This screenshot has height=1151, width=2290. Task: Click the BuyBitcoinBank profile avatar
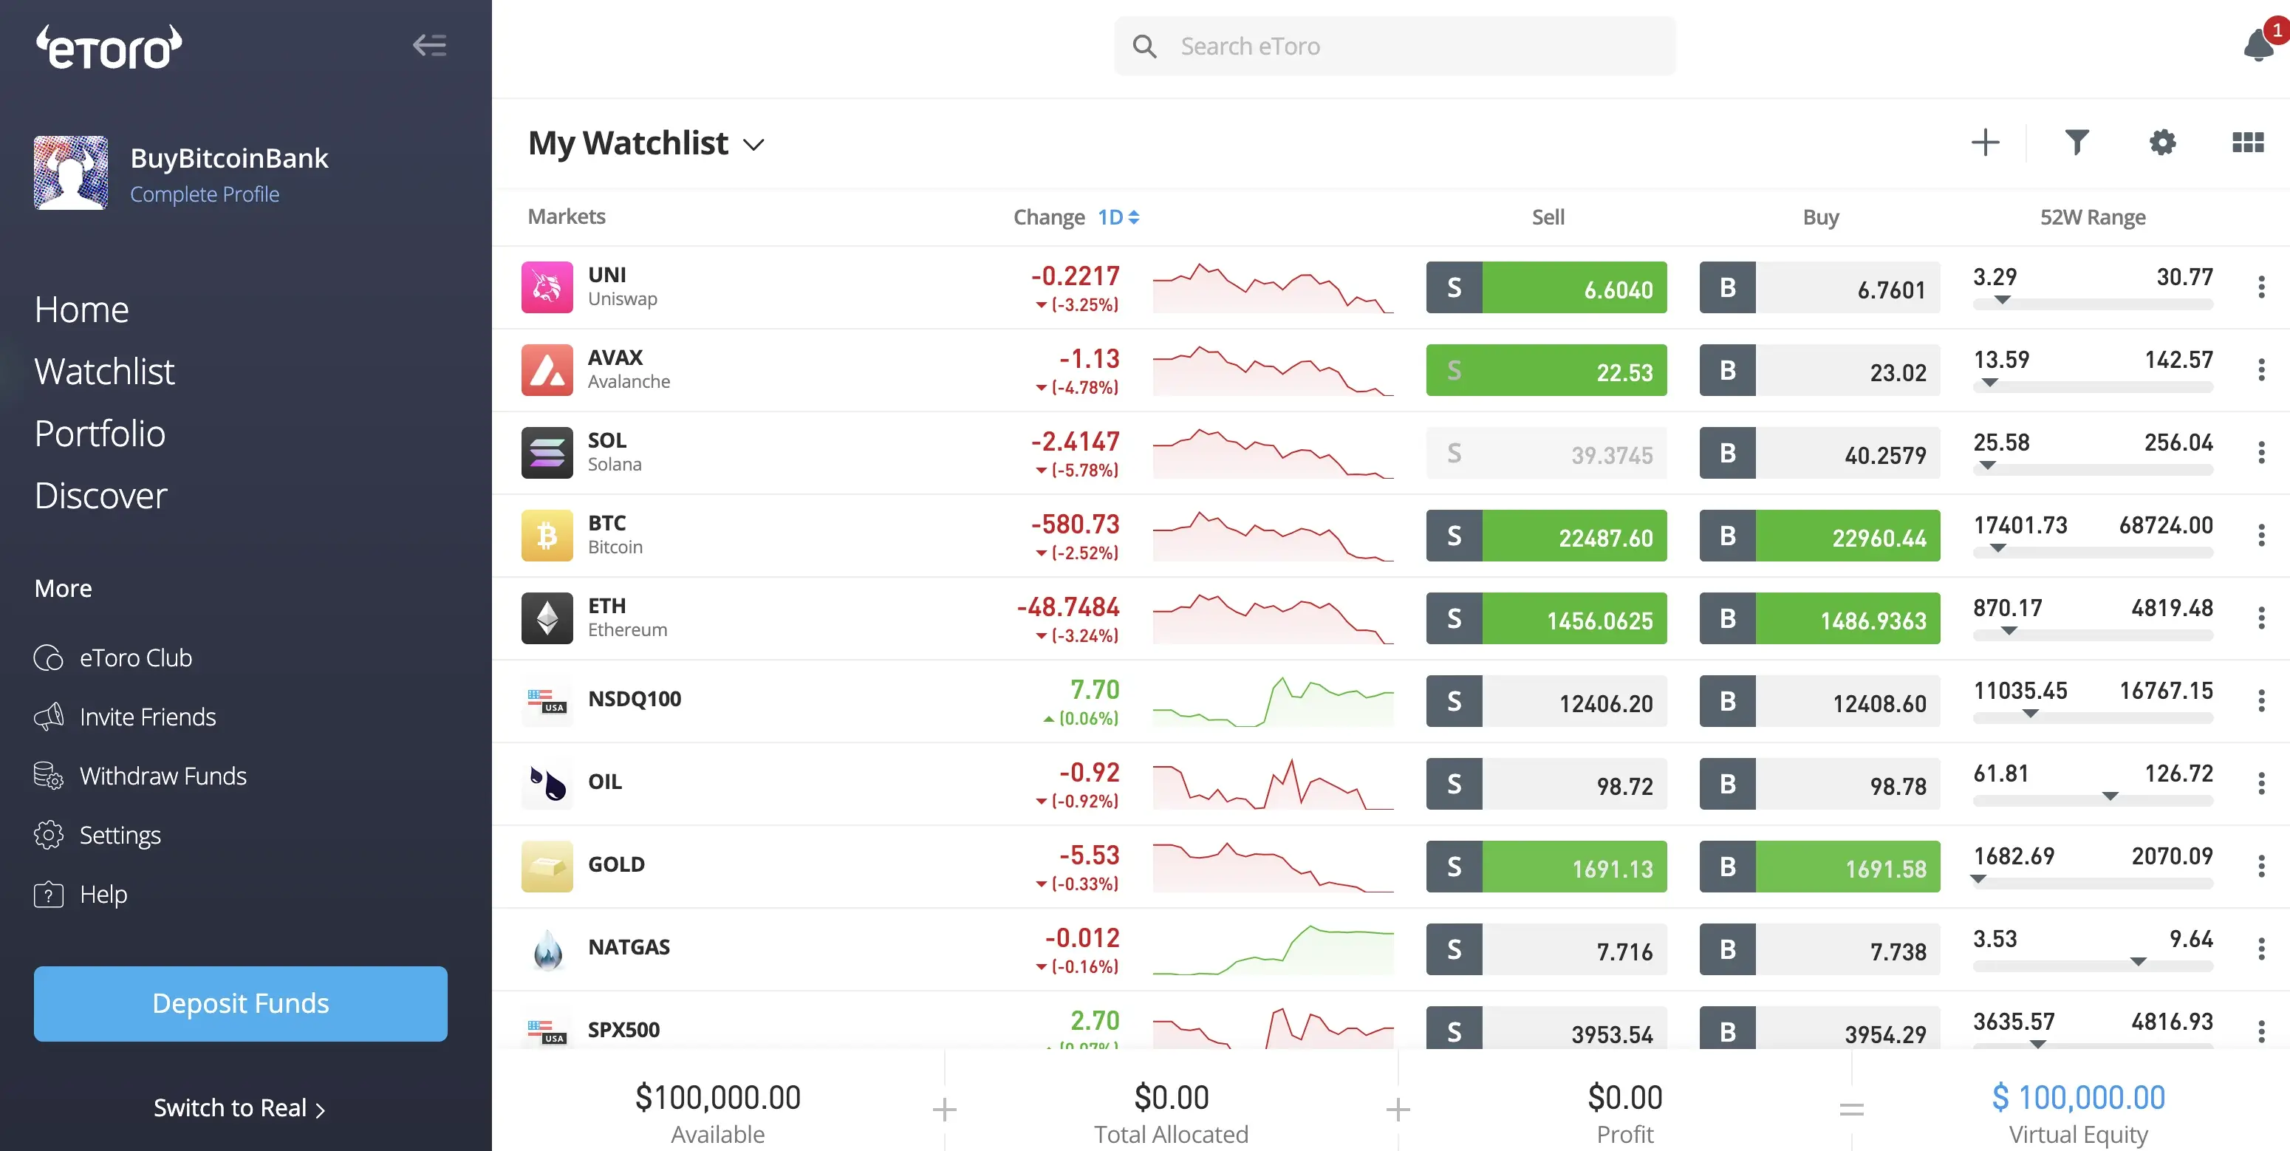pyautogui.click(x=71, y=172)
